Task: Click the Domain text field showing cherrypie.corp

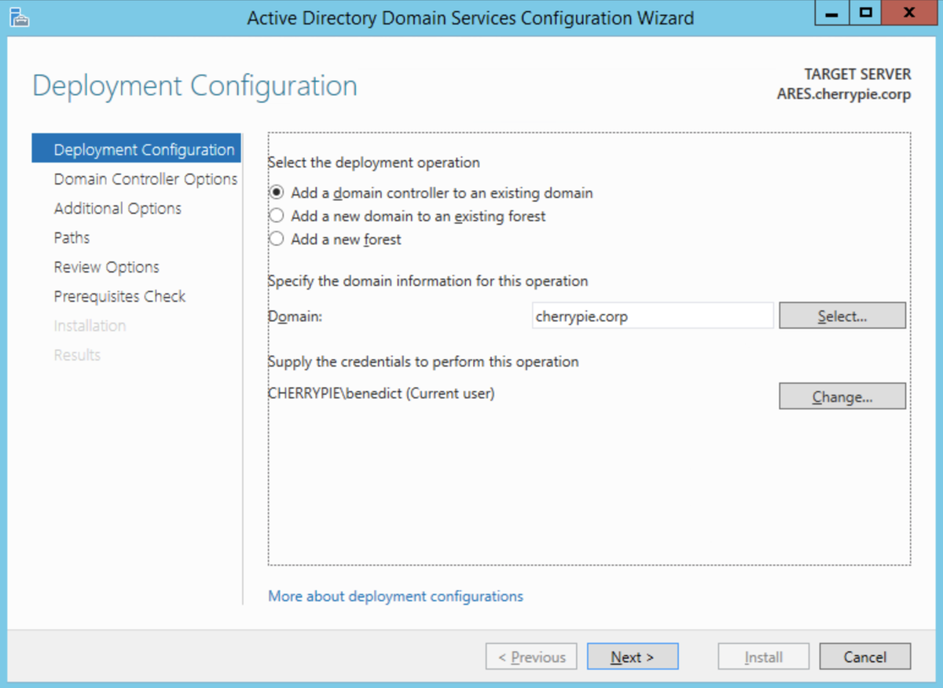Action: [x=652, y=315]
